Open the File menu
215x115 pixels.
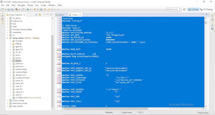(2, 5)
